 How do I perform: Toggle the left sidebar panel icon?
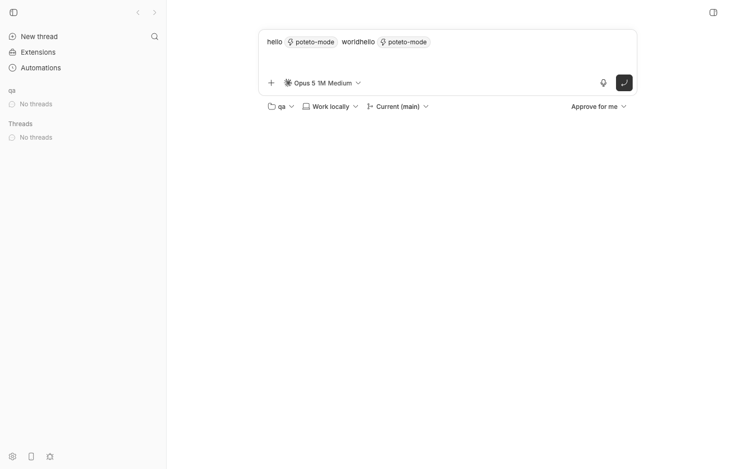click(14, 13)
